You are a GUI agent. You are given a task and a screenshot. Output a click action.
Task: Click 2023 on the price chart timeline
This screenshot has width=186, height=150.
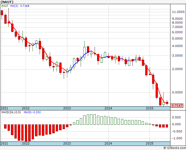[67, 108]
